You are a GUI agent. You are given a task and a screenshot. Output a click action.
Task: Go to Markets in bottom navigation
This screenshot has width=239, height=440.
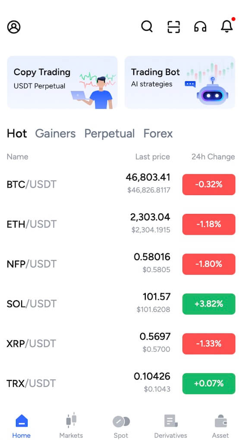pyautogui.click(x=71, y=425)
